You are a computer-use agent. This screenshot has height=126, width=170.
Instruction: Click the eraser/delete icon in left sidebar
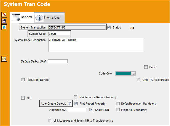point(4,15)
